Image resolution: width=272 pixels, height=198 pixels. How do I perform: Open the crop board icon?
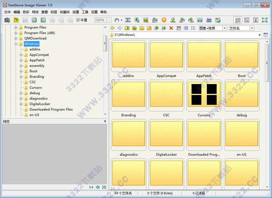[146, 20]
